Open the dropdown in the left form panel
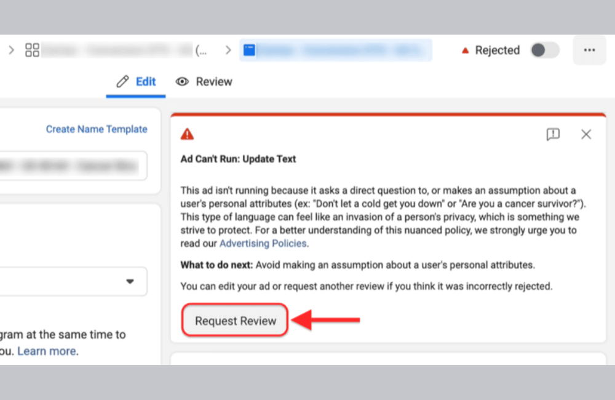This screenshot has height=400, width=615. pos(130,281)
